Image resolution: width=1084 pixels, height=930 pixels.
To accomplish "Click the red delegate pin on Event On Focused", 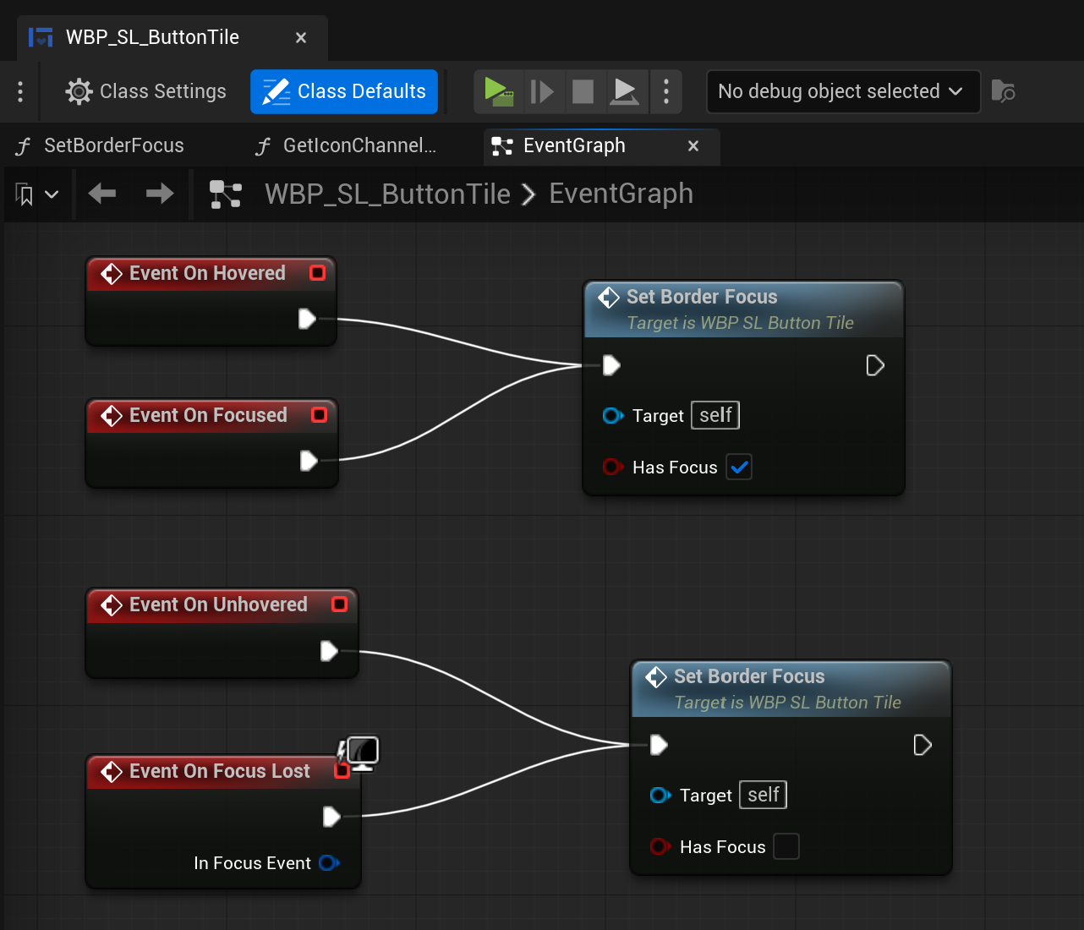I will (x=320, y=415).
